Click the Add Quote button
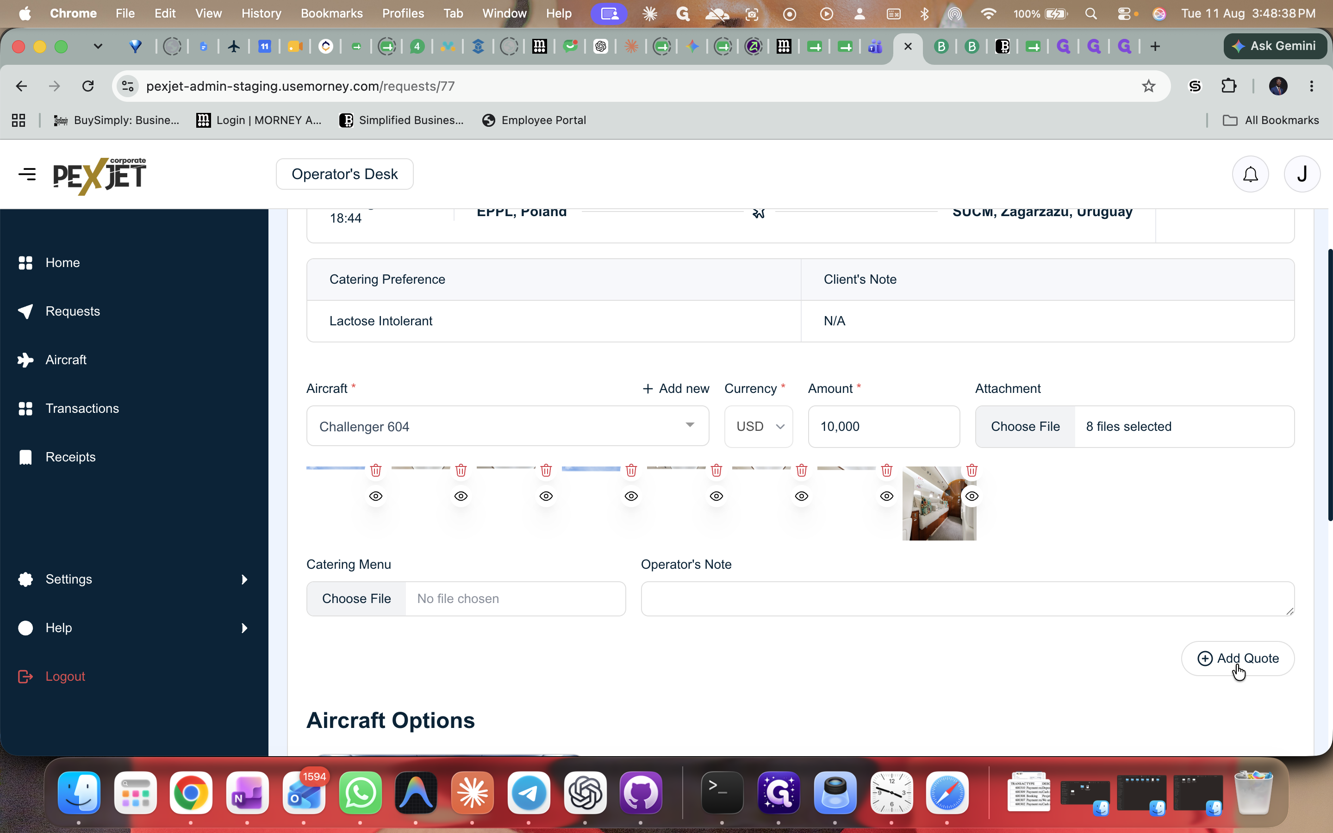 1238,659
